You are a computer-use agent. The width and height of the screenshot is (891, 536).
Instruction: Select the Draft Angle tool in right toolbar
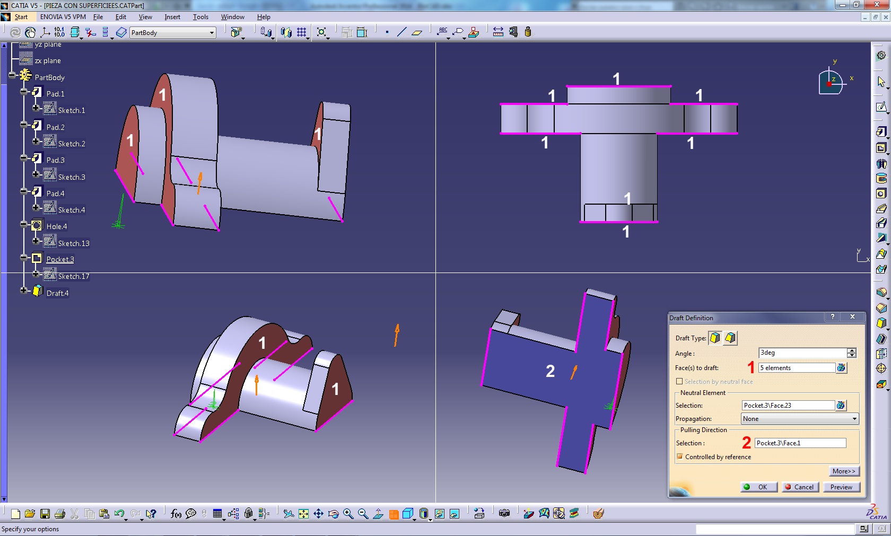(881, 323)
